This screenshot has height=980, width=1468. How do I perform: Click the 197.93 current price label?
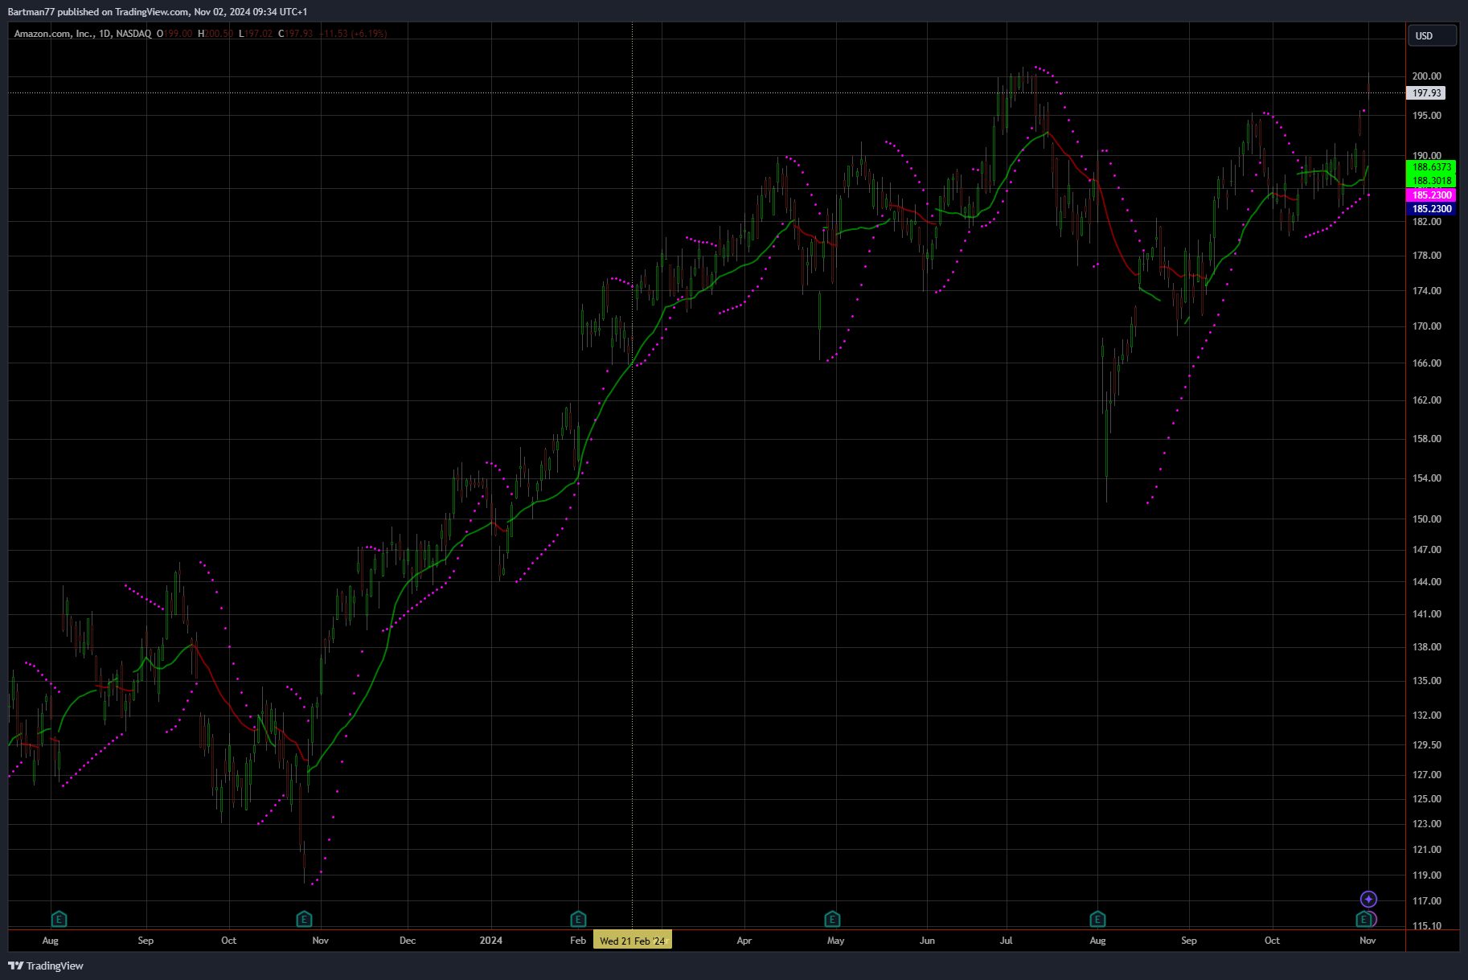click(x=1427, y=93)
